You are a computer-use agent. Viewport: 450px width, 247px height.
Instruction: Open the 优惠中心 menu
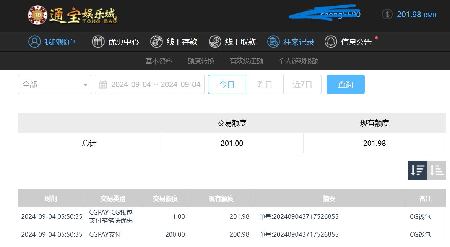point(123,42)
